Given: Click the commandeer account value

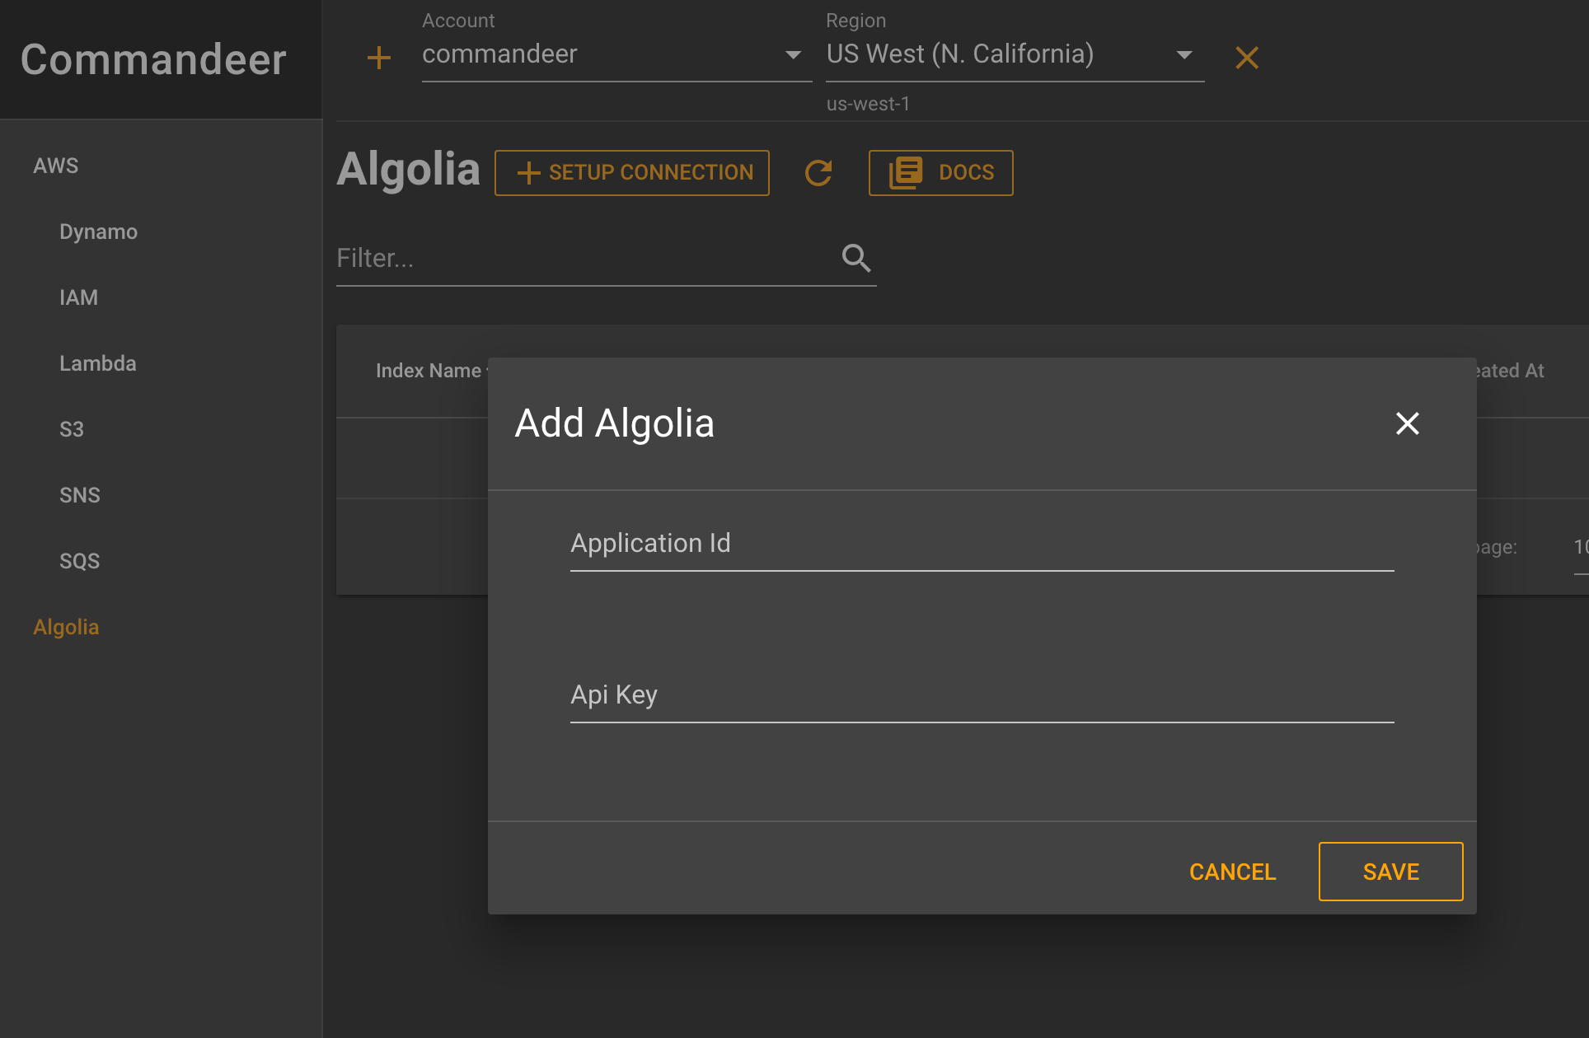Looking at the screenshot, I should pyautogui.click(x=499, y=54).
